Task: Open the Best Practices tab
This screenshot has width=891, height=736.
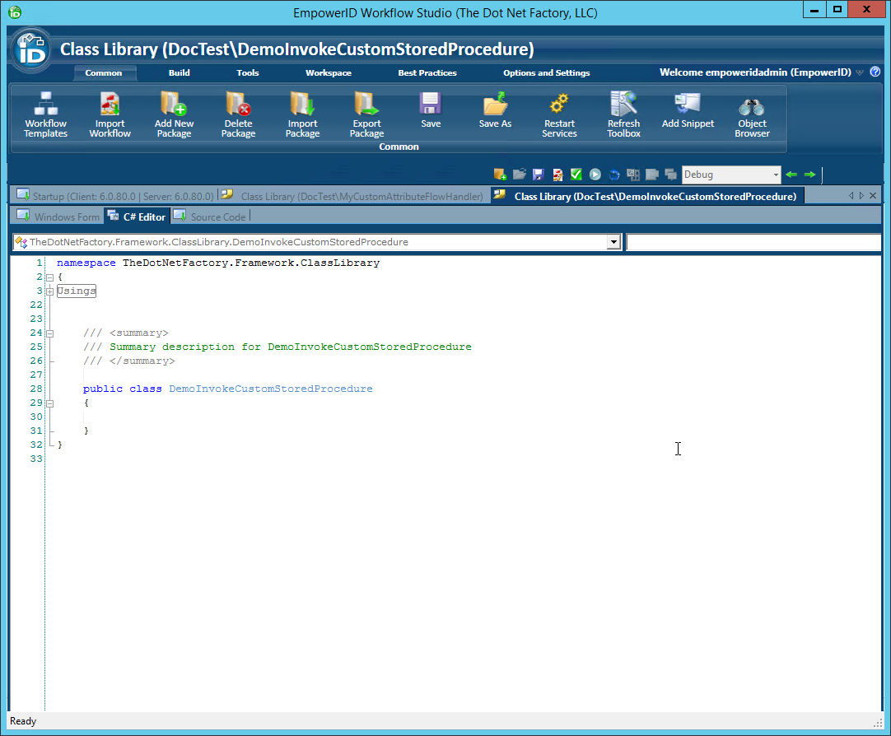Action: point(427,72)
